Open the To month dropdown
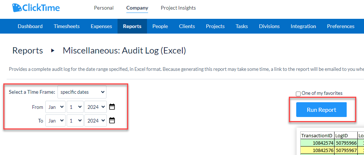364x155 pixels. point(56,120)
